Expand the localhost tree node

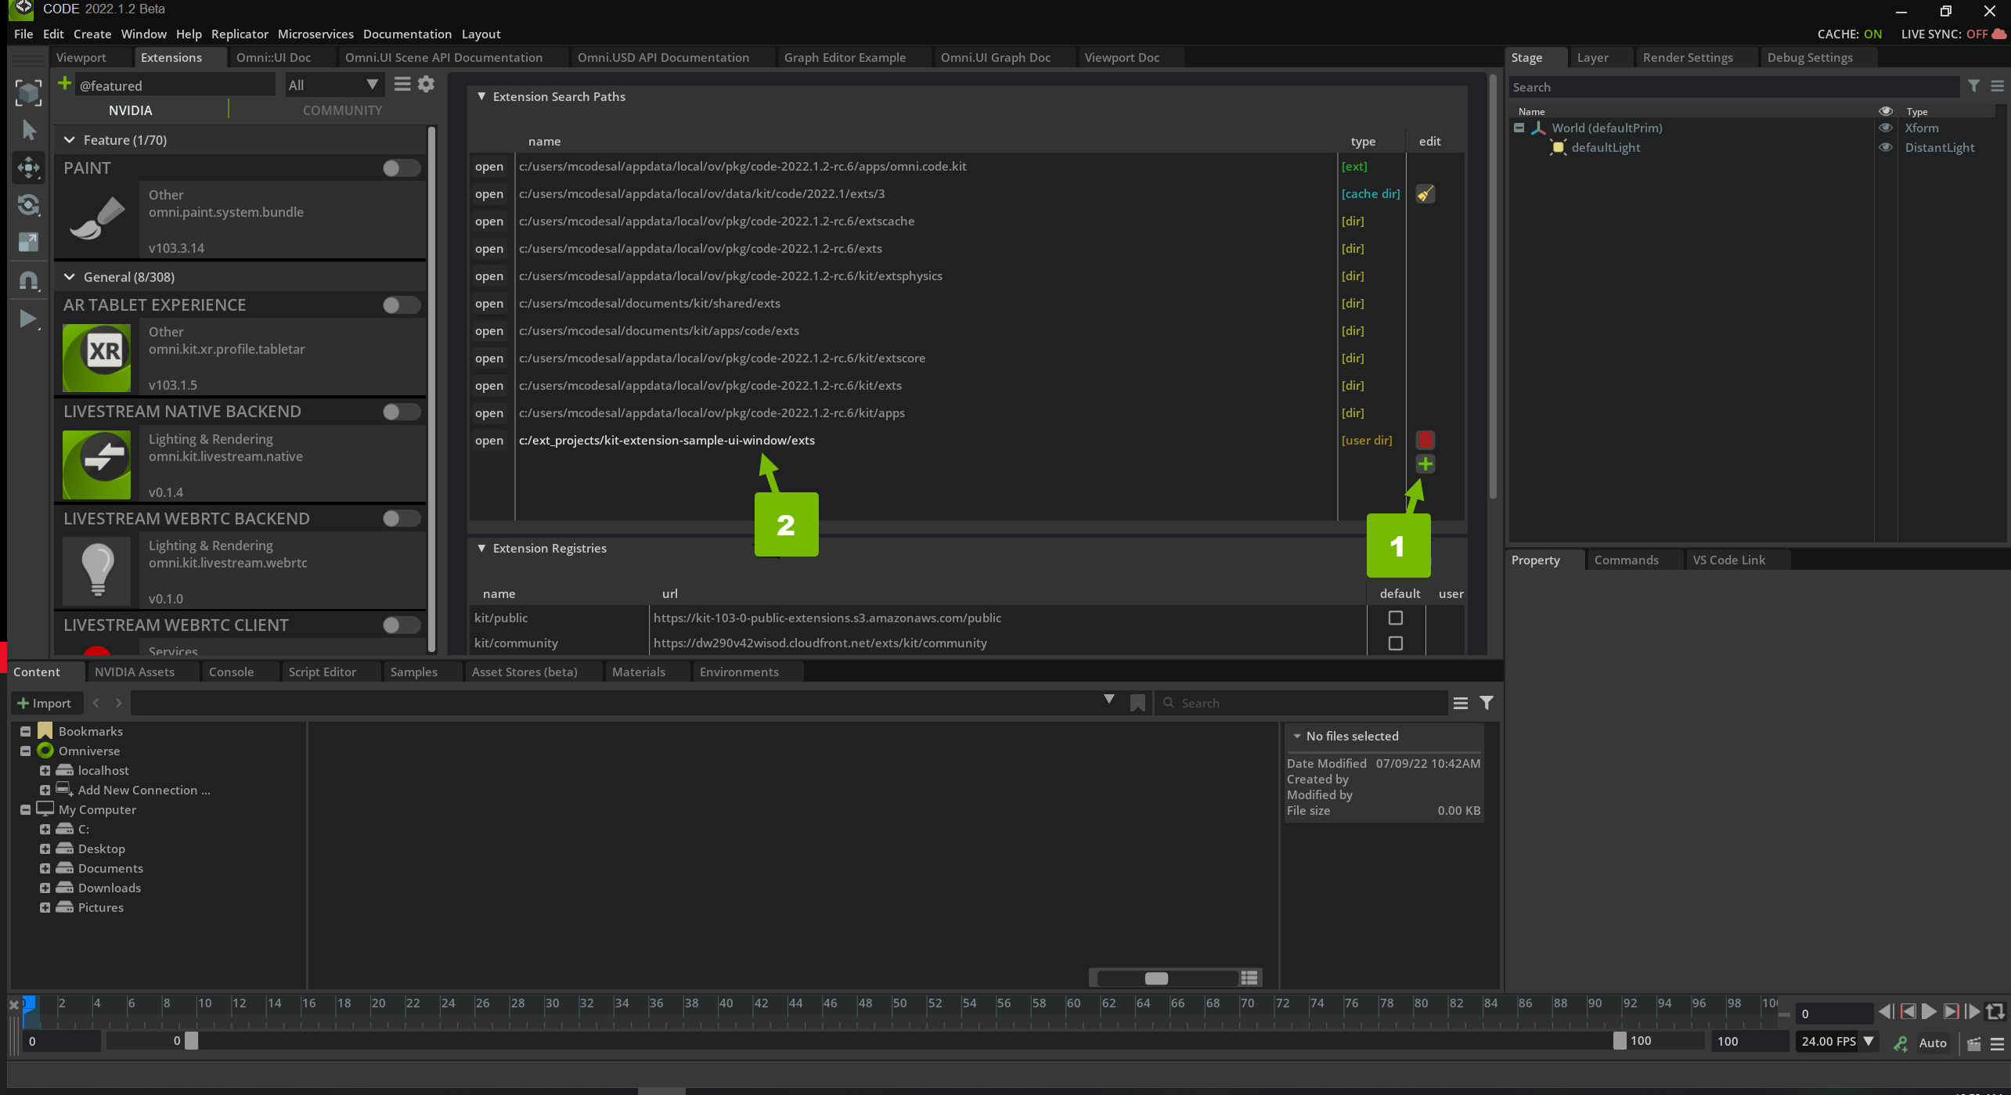[x=45, y=771]
